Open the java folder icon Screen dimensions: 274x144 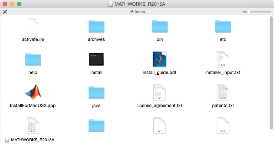point(96,92)
